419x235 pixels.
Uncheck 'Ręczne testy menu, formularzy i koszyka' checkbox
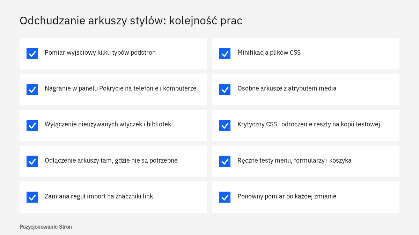225,161
